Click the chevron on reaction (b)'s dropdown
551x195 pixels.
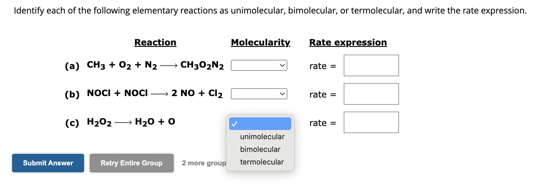282,94
